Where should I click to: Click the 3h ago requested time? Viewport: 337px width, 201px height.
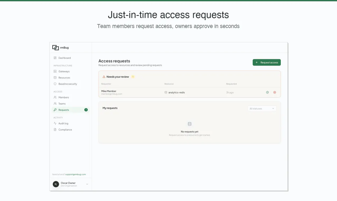pos(230,92)
